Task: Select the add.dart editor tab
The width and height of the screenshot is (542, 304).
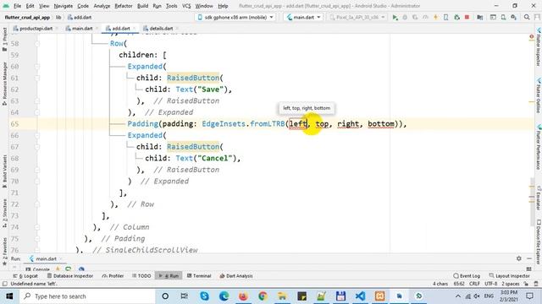Action: (120, 29)
